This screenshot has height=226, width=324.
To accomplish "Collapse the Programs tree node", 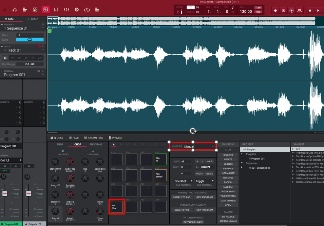I will pos(242,154).
